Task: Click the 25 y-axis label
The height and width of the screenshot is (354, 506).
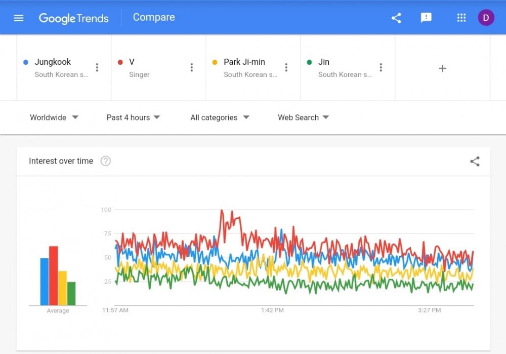Action: point(108,282)
